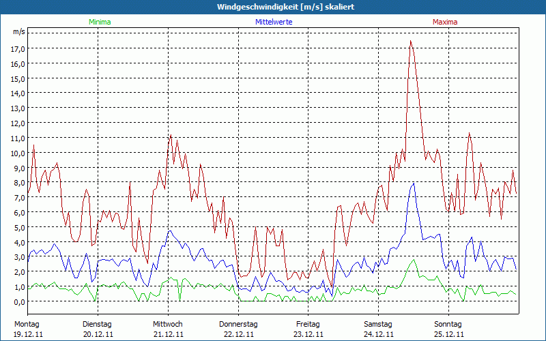Click the 13,0 y-axis value
The image size is (546, 341).
coord(18,108)
